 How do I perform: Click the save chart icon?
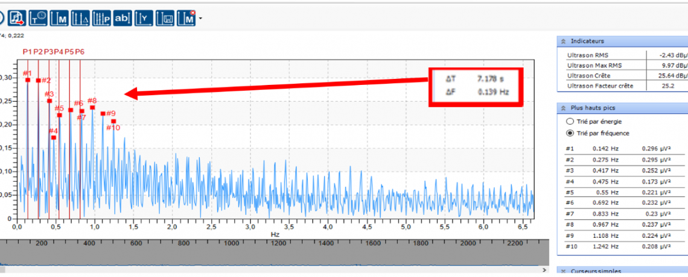(x=165, y=18)
